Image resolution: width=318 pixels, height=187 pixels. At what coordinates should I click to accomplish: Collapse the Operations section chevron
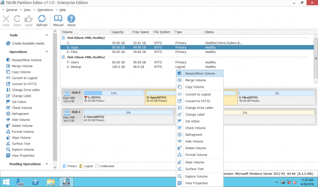tap(47, 52)
